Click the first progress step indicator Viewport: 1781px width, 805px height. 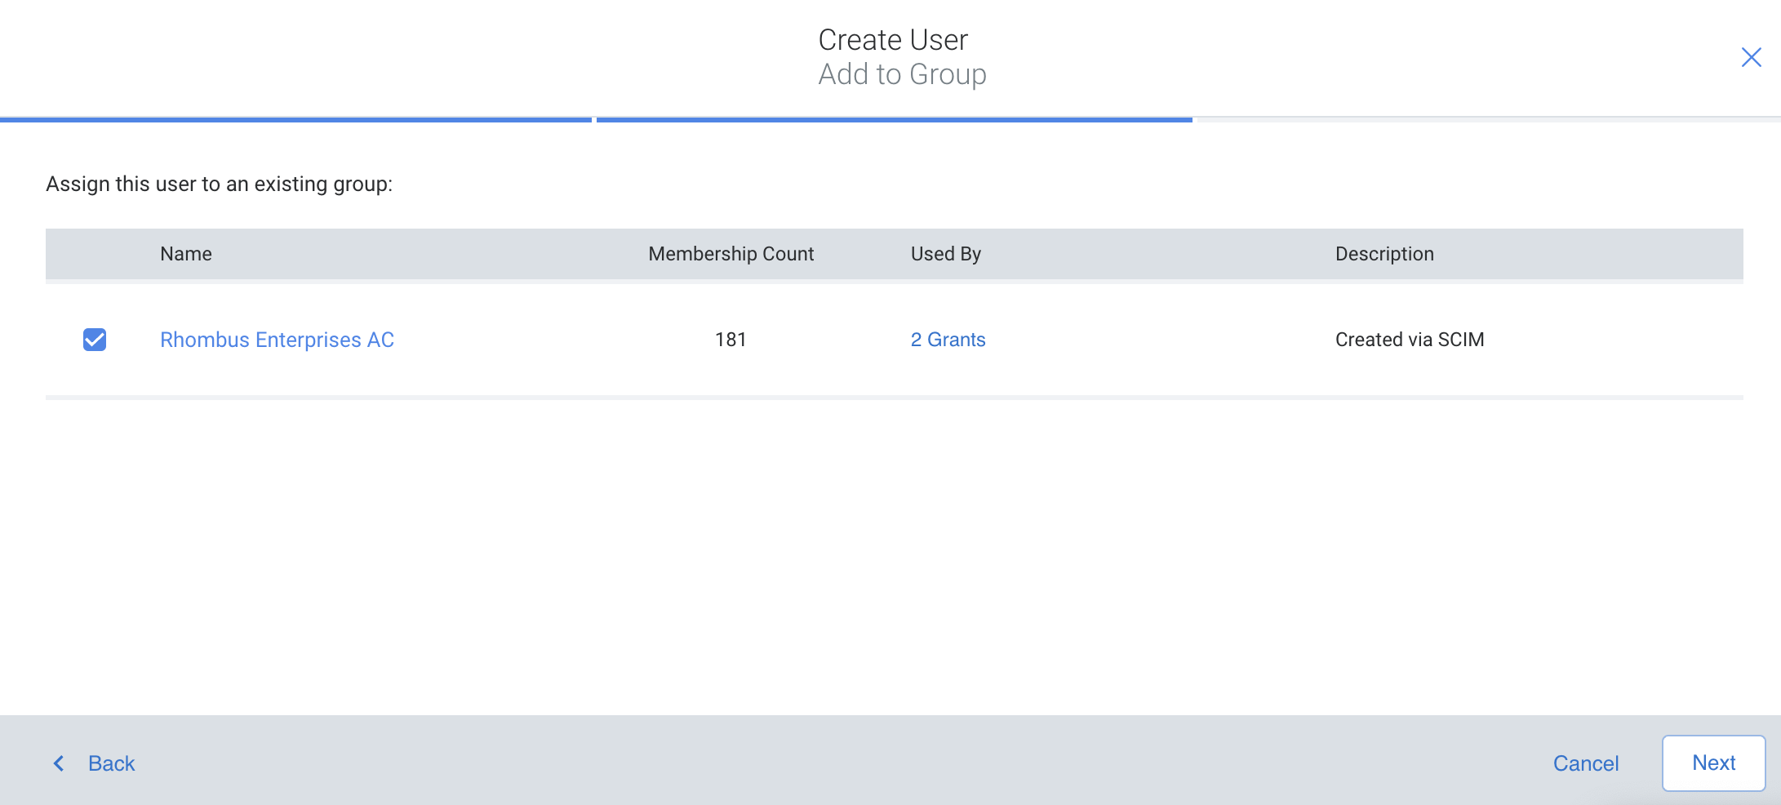pyautogui.click(x=296, y=119)
